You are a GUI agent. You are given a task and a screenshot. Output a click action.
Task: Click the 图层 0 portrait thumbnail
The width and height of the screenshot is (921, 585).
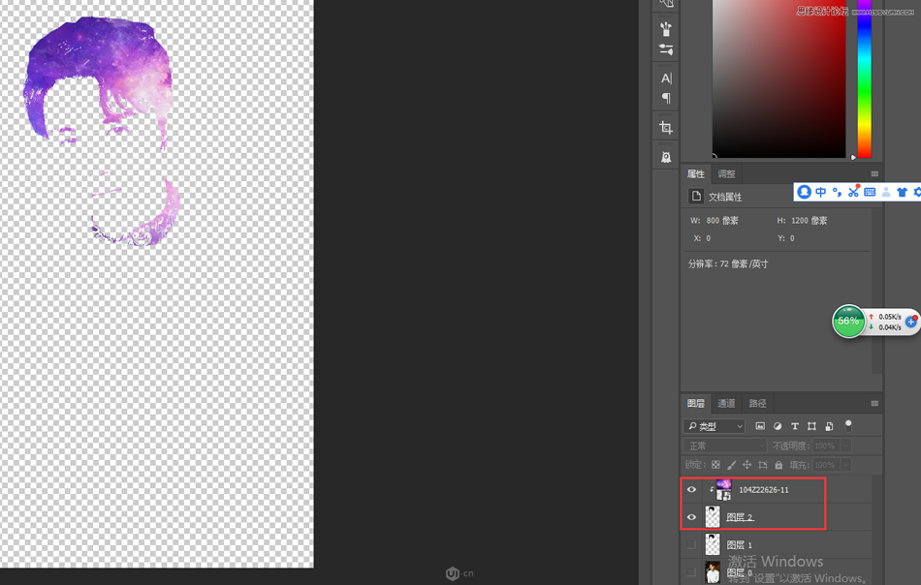[713, 571]
